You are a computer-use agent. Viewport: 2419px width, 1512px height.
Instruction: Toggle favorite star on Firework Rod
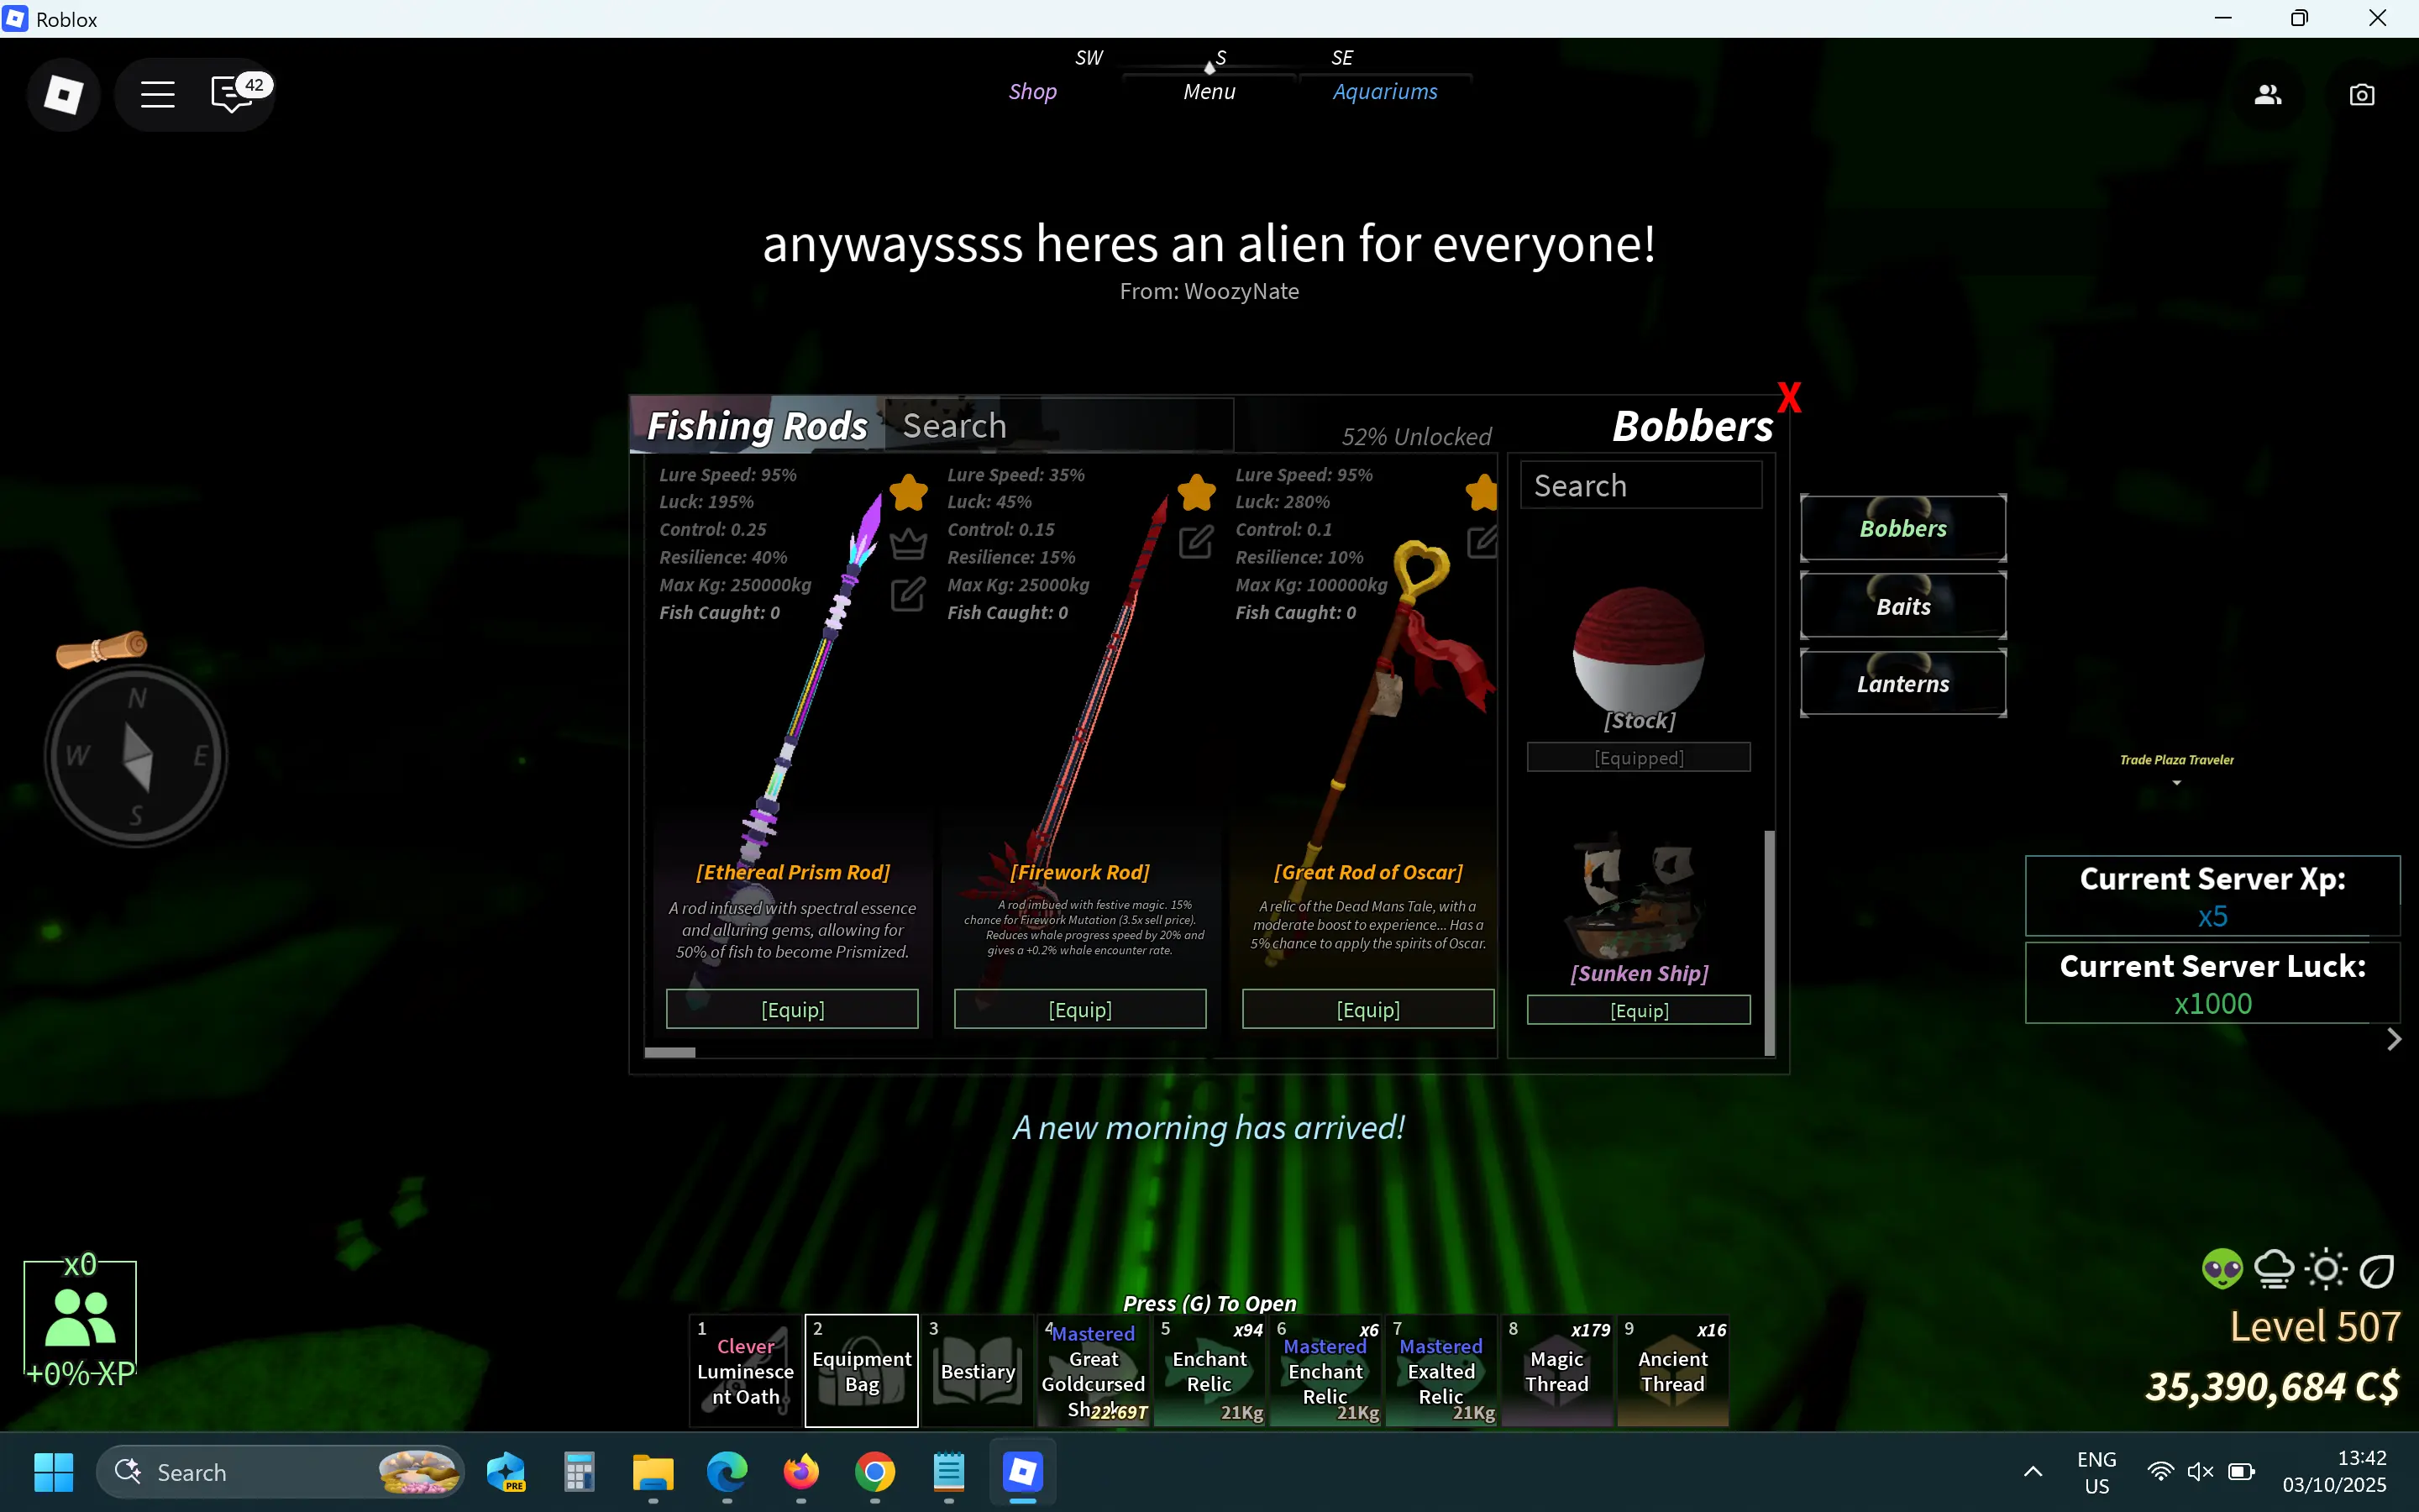tap(1195, 492)
